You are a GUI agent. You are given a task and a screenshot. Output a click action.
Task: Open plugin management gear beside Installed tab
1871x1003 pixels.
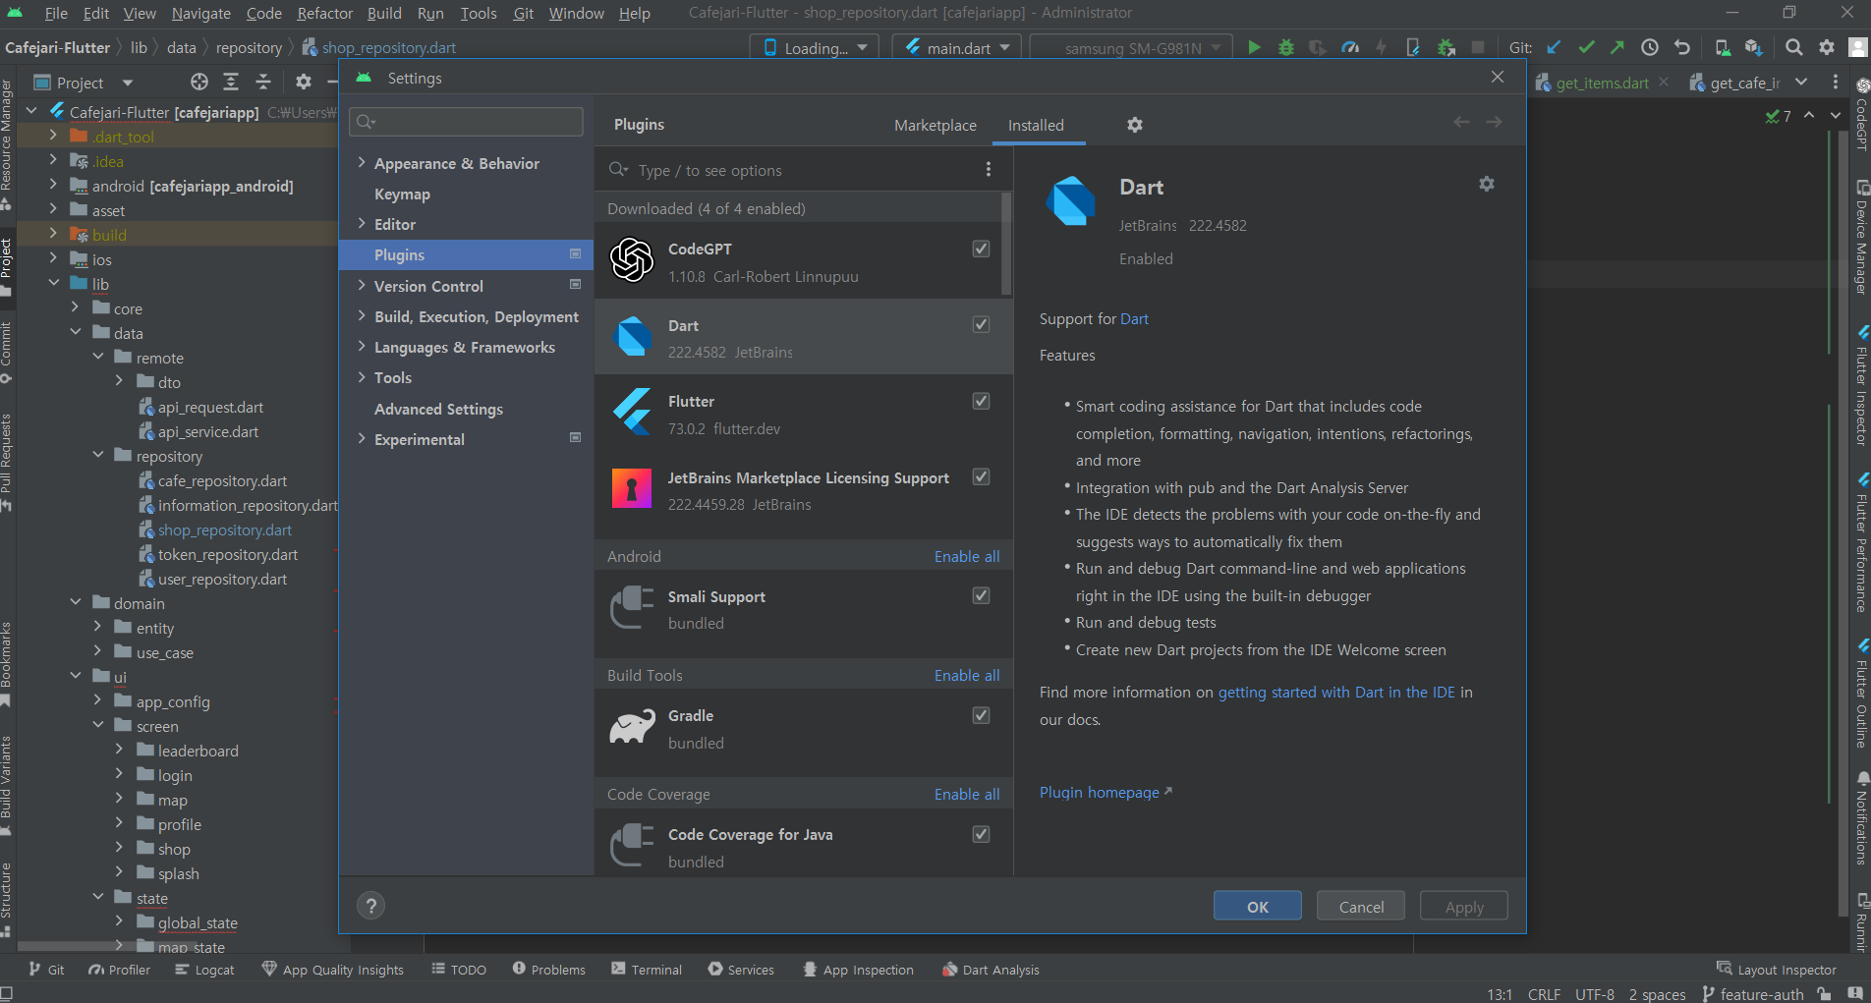(x=1135, y=125)
